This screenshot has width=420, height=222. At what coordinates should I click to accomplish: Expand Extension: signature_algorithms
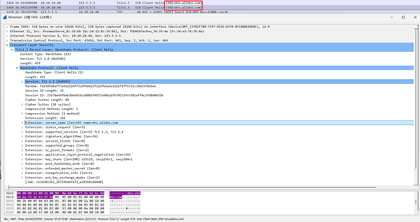[x=23, y=137]
